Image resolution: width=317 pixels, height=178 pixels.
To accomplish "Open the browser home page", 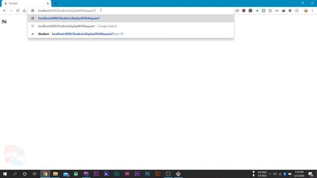I will click(x=24, y=11).
